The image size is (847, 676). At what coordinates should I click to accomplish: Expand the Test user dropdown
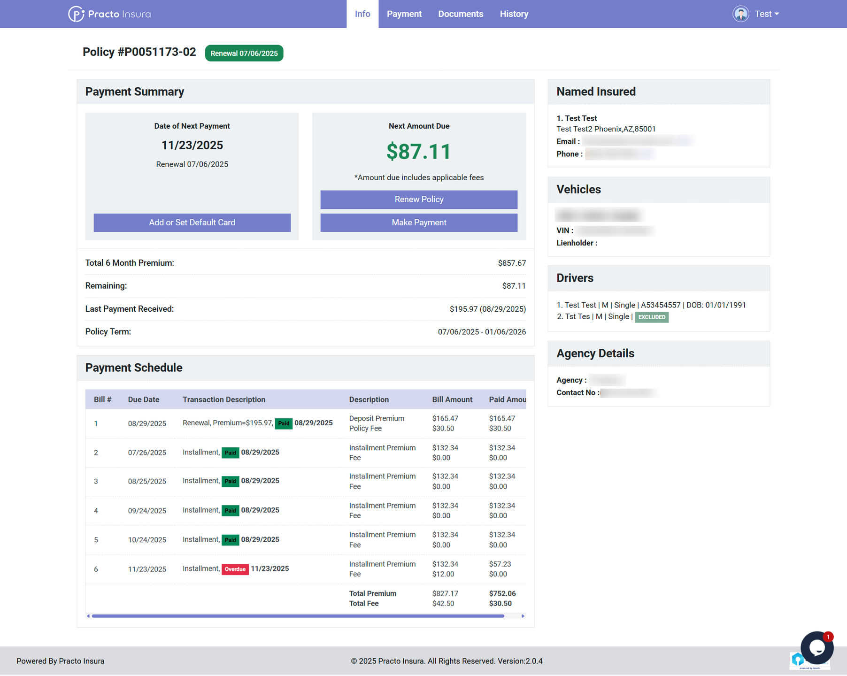coord(767,14)
